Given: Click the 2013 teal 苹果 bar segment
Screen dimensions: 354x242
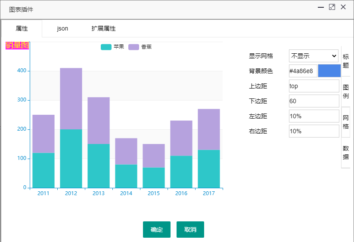Looking at the screenshot, I should click(99, 166).
